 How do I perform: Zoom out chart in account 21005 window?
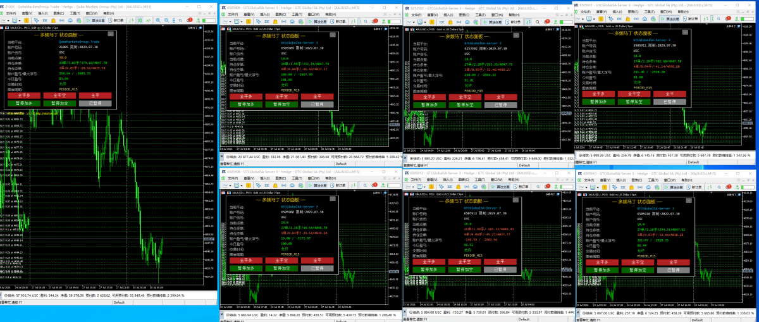166,20
